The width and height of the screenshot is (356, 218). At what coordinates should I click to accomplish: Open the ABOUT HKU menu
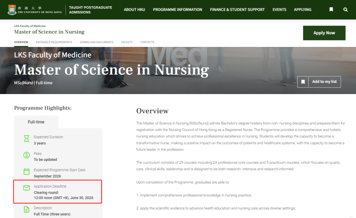(134, 10)
